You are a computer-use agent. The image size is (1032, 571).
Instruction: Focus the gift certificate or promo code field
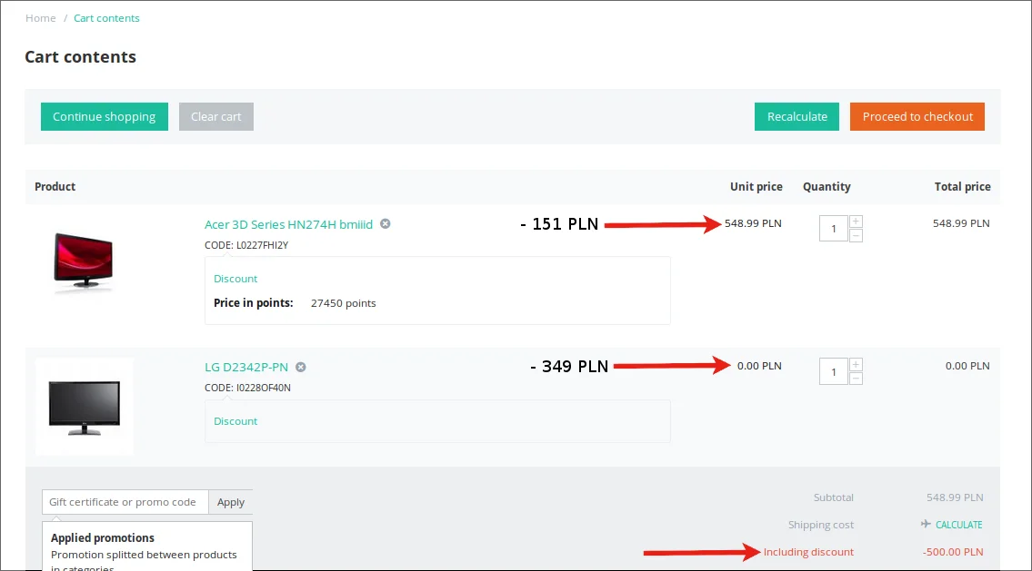coord(125,502)
